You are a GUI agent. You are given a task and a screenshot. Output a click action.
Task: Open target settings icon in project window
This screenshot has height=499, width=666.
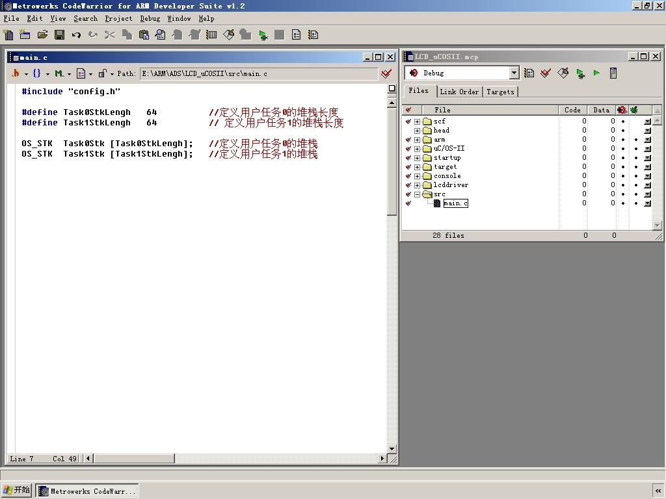529,73
